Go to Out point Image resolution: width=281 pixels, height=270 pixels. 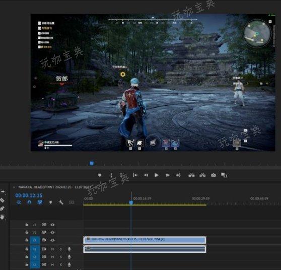(178, 175)
